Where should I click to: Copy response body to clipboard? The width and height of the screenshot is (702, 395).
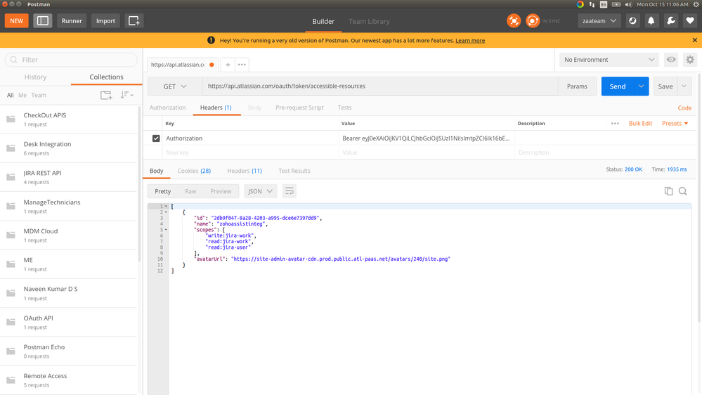coord(668,191)
